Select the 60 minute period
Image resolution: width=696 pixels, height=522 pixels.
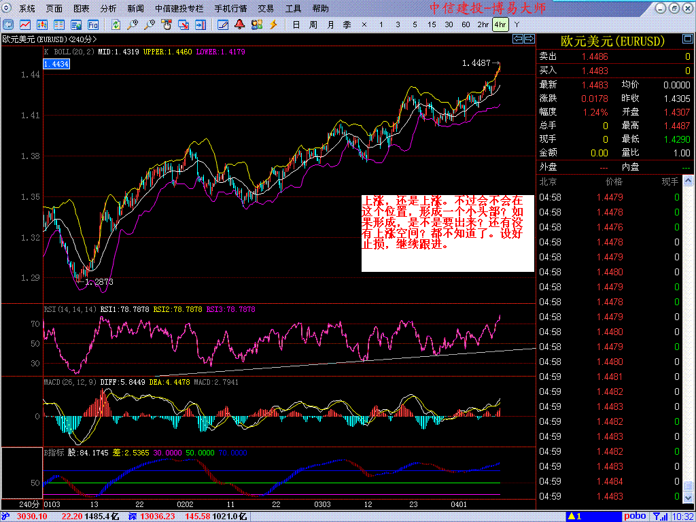click(x=466, y=25)
